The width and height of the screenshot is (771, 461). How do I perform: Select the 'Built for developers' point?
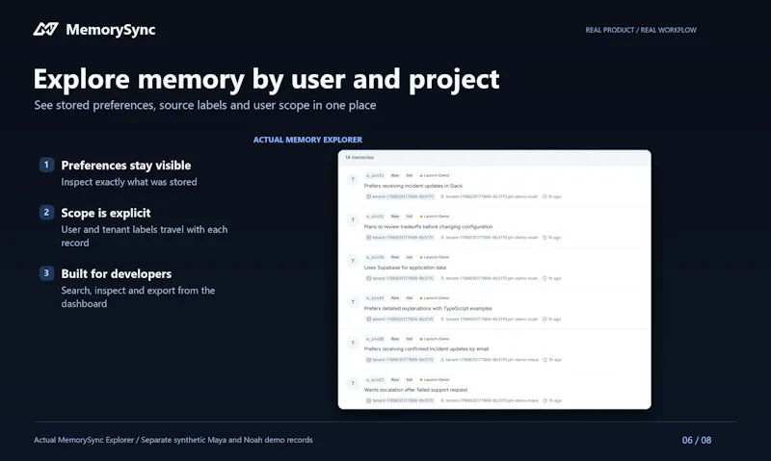(117, 274)
